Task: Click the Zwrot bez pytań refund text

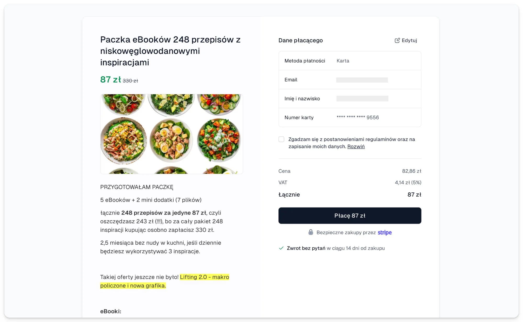Action: (x=306, y=248)
